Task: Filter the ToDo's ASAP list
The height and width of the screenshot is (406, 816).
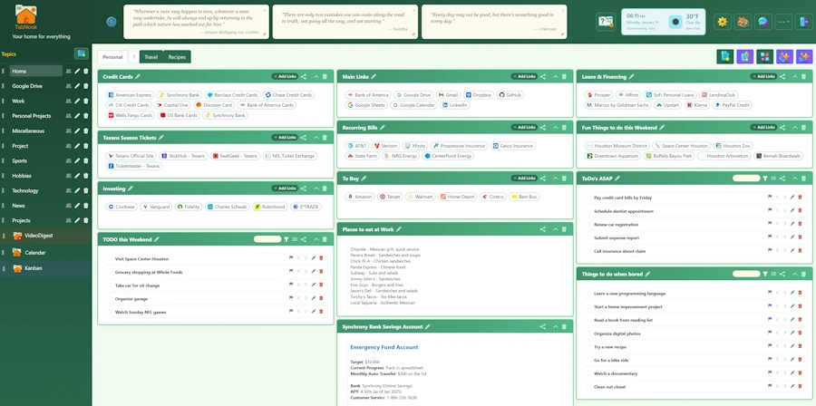Action: click(x=765, y=179)
